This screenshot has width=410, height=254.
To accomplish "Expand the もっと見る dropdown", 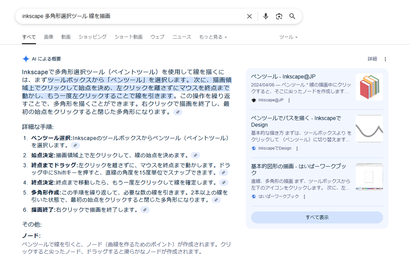I will coord(213,37).
